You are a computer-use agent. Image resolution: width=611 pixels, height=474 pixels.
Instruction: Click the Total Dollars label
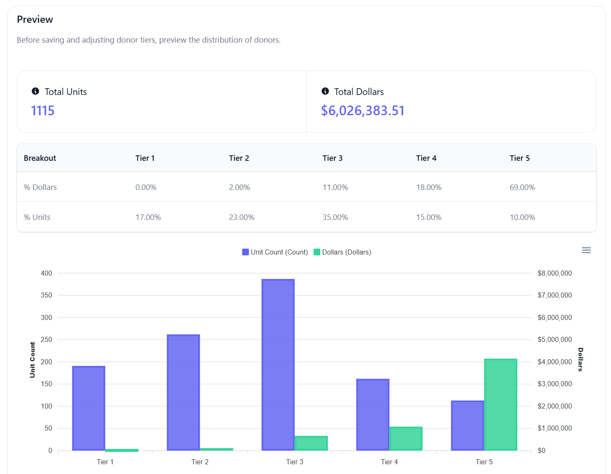coord(359,92)
